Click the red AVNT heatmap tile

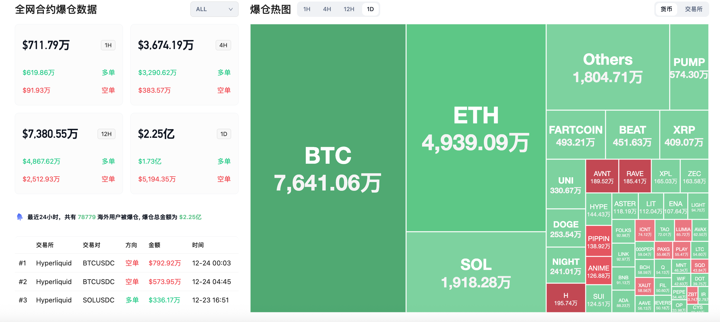602,176
